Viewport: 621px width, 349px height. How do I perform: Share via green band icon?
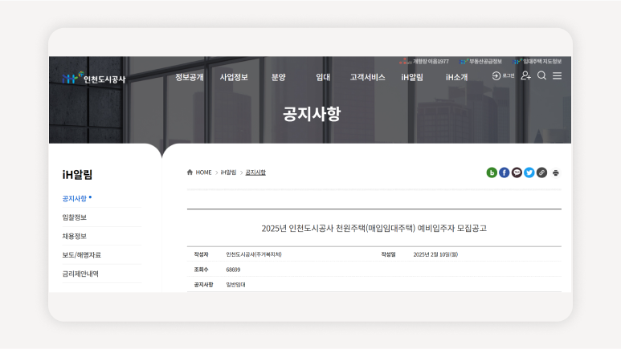tap(492, 172)
